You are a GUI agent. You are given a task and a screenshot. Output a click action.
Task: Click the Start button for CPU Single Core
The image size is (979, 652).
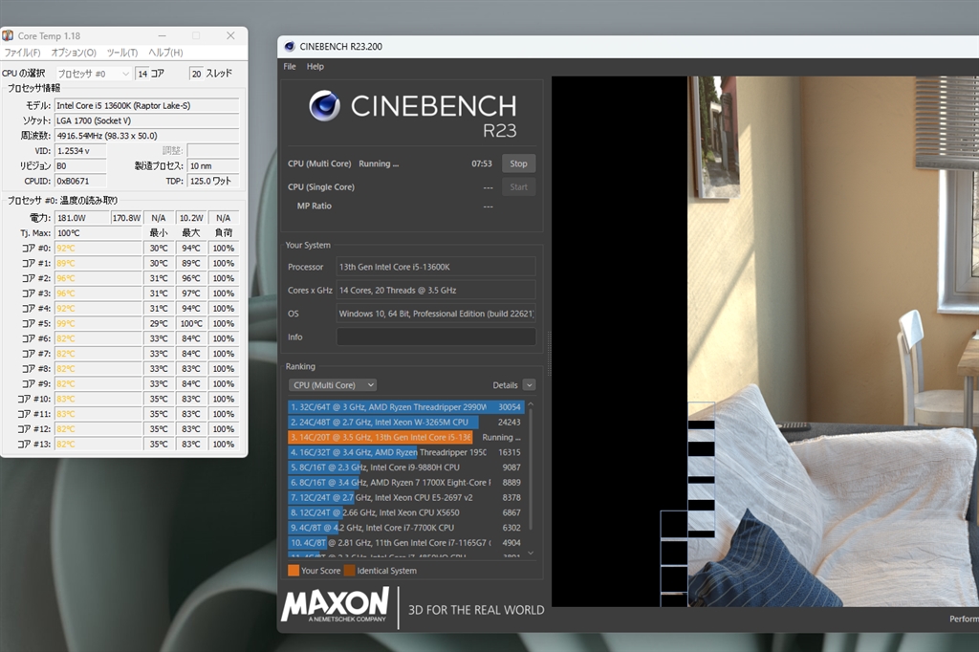coord(518,186)
